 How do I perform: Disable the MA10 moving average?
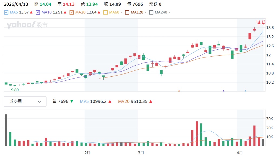[38, 12]
